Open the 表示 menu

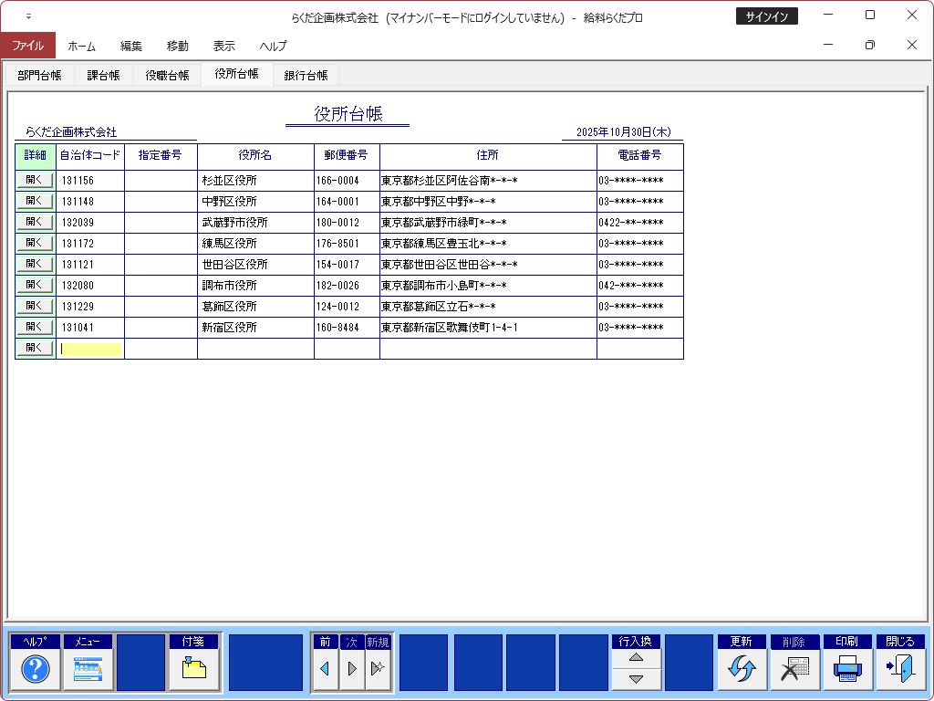click(x=223, y=46)
